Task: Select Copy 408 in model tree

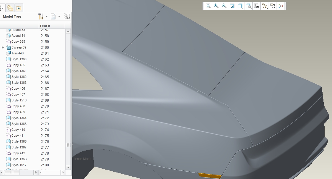Action: tap(18, 106)
